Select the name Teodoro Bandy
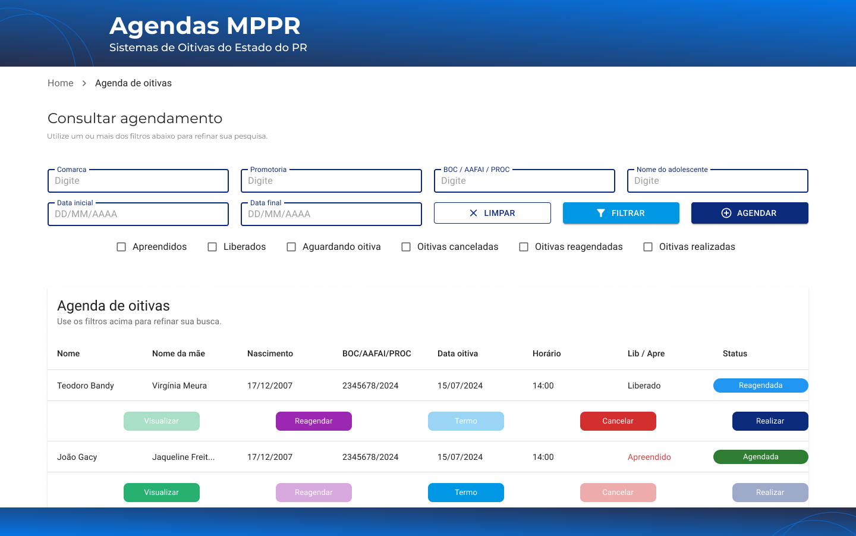The height and width of the screenshot is (536, 856). click(x=86, y=385)
